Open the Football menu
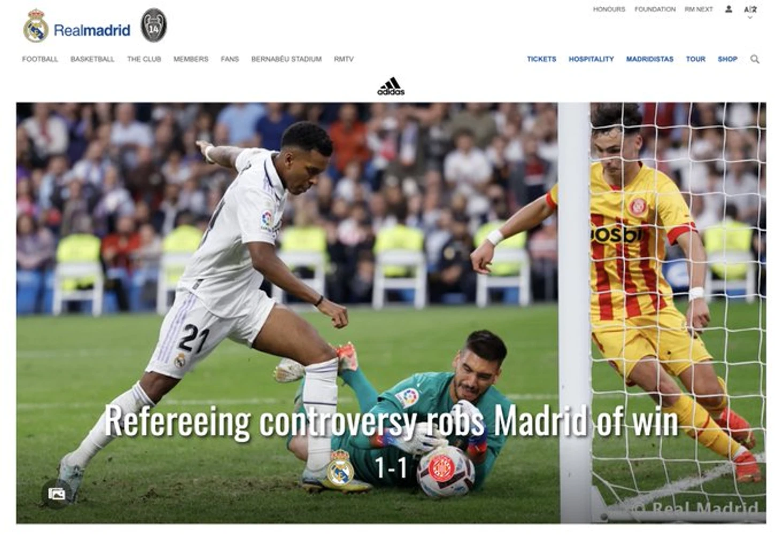Viewport: 781px width, 536px height. (40, 59)
